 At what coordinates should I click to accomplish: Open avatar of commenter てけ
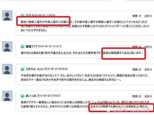[7, 15]
